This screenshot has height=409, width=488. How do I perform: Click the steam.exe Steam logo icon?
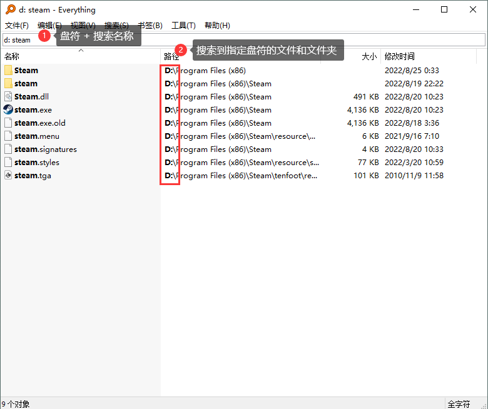point(8,109)
